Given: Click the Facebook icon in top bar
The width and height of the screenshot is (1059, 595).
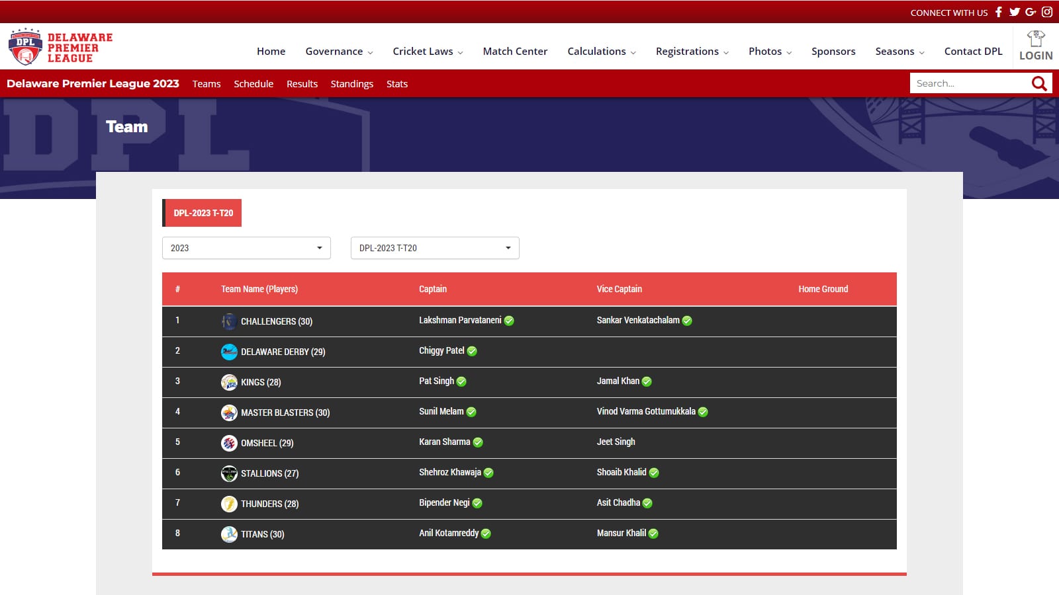Looking at the screenshot, I should click(x=999, y=12).
